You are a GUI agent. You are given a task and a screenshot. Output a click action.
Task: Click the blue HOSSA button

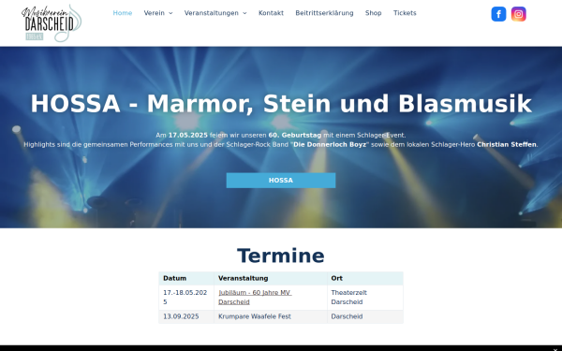281,181
